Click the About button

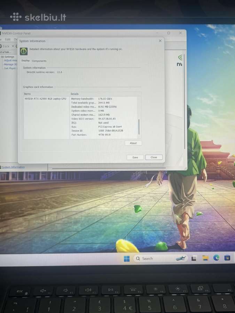pyautogui.click(x=133, y=143)
